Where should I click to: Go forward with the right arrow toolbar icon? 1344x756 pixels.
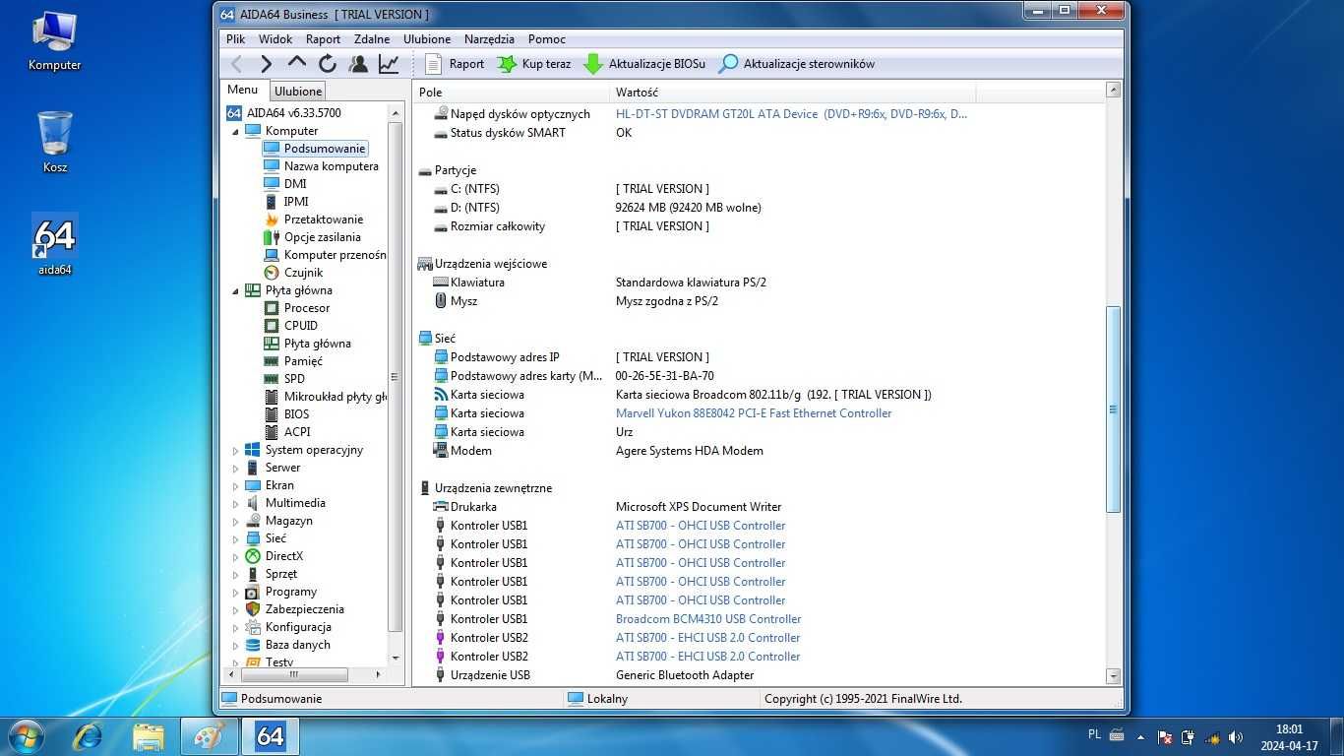point(266,64)
